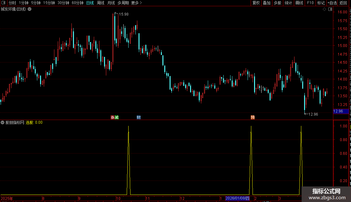This screenshot has width=351, height=202.
Task: Open dropdown beside 城发环境(日线) title
Action: point(30,9)
